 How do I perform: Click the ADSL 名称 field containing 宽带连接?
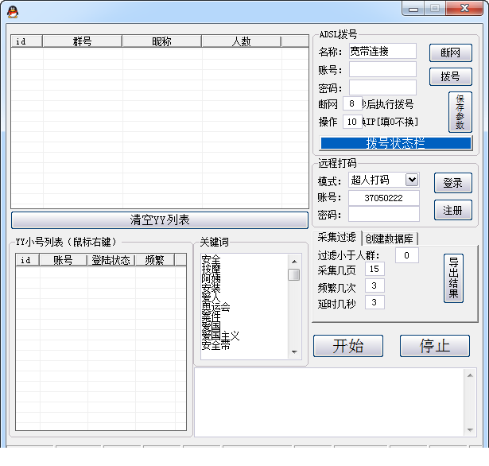[x=382, y=51]
